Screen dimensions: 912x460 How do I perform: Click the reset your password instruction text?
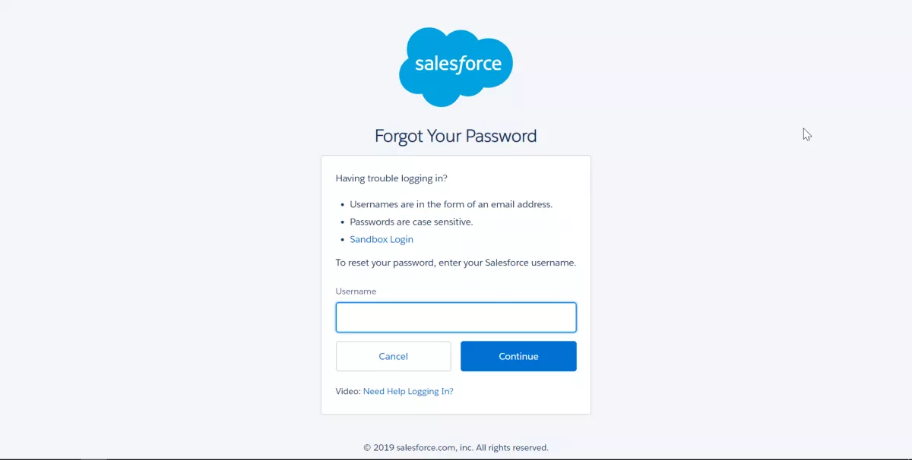point(456,263)
